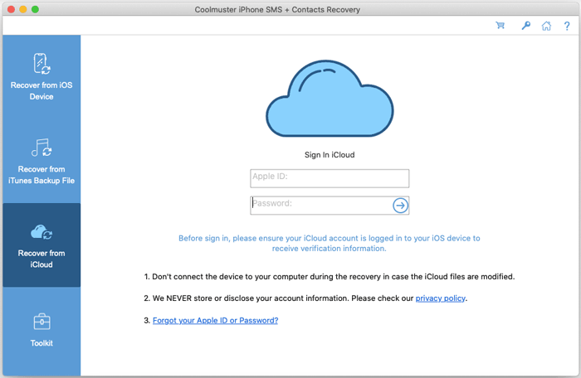
Task: Close the window with red button
Action: (11, 9)
